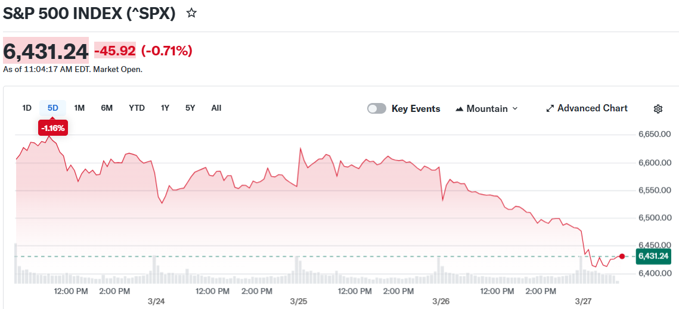
Task: Switch to 1M time range
Action: tap(79, 108)
